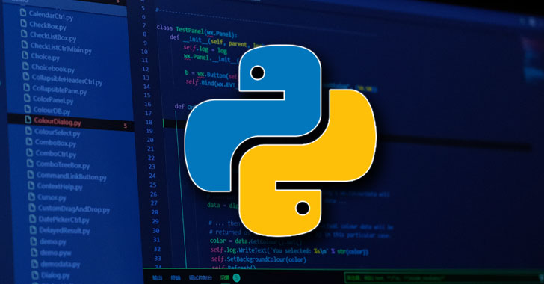Select CollapsibleHeaderCtrl.py in the explorer
544x284 pixels.
pyautogui.click(x=67, y=79)
